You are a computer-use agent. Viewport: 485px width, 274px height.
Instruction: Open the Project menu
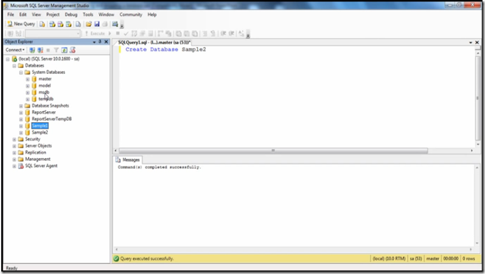[53, 15]
